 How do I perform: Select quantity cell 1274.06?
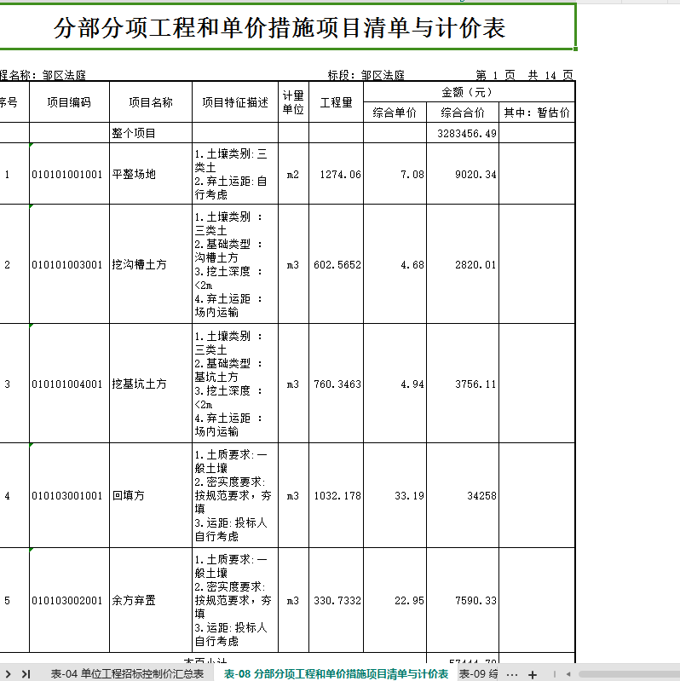pyautogui.click(x=336, y=174)
